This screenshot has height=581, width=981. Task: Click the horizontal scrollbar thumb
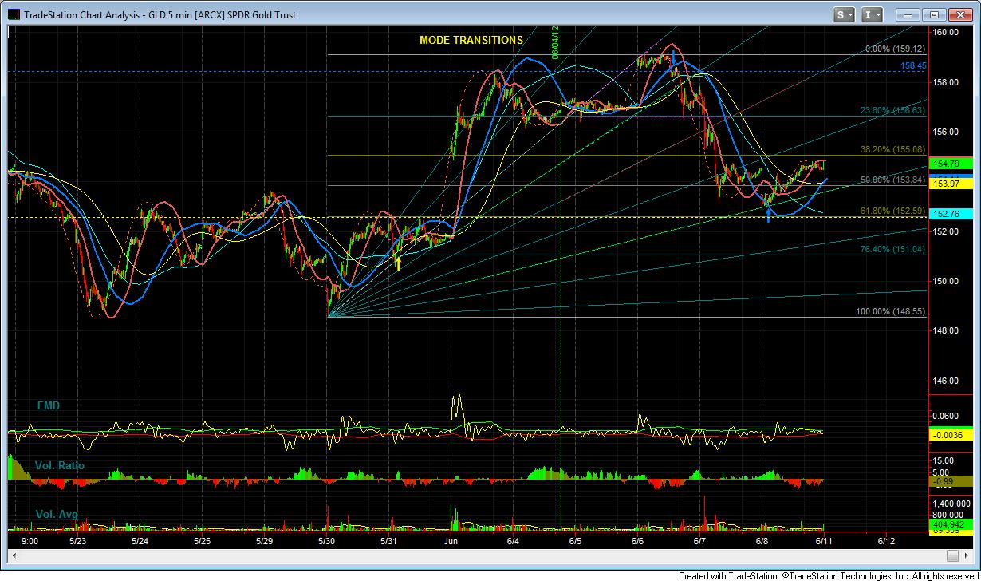pos(953,555)
